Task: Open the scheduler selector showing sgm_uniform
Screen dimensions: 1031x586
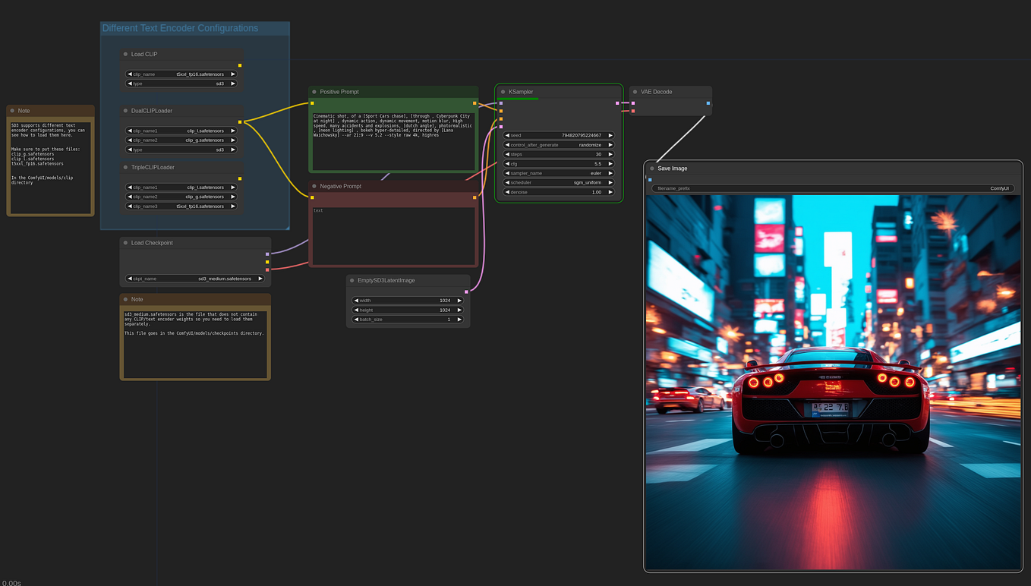Action: click(558, 182)
